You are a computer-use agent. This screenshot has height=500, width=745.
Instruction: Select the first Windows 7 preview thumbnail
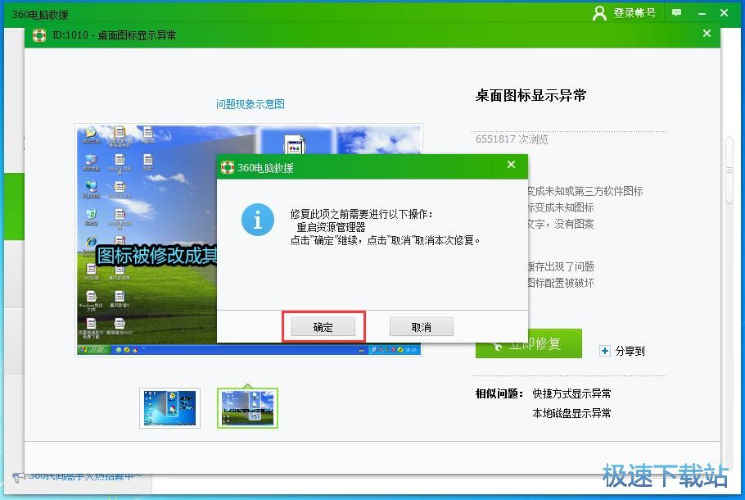tap(169, 408)
